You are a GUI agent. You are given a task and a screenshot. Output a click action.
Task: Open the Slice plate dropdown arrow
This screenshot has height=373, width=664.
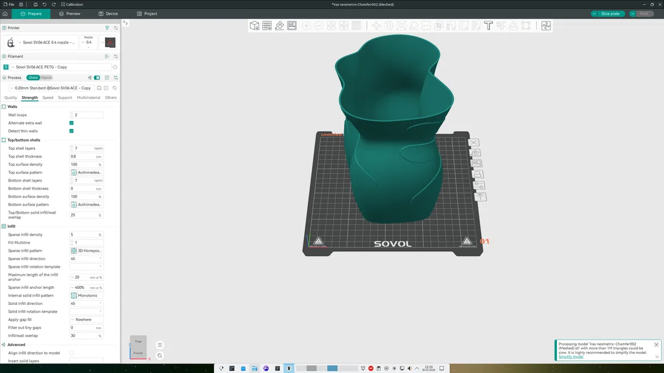(595, 14)
